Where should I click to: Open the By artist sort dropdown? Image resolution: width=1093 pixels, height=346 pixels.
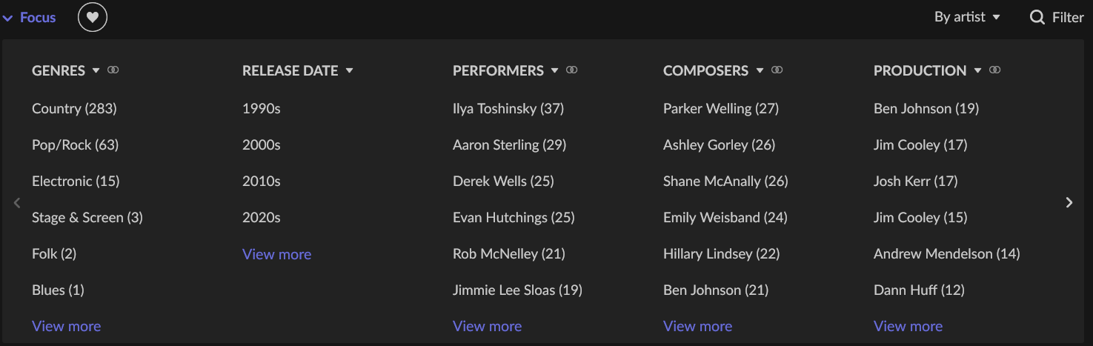(x=967, y=17)
